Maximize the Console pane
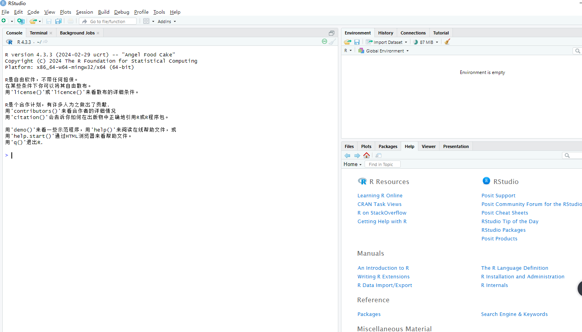Screen dimensions: 582x332 point(332,33)
